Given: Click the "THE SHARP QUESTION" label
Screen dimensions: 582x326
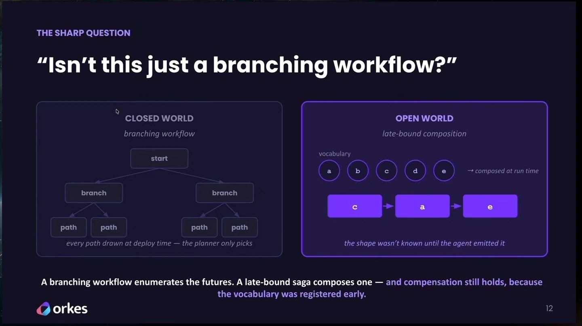Looking at the screenshot, I should coord(84,33).
